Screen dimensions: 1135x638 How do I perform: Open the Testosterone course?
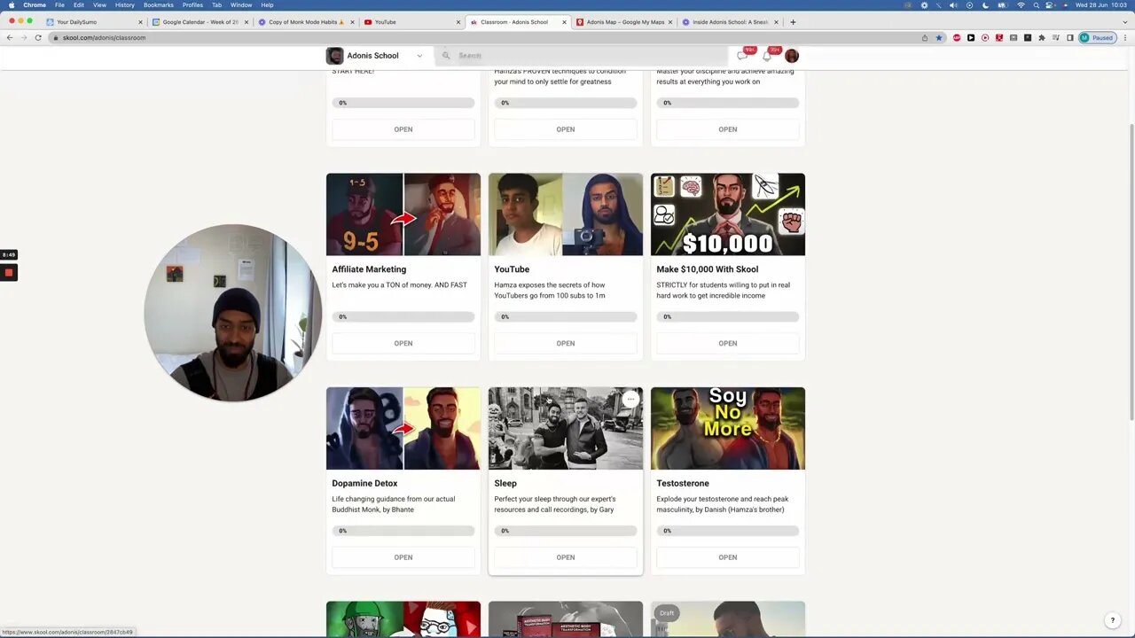(728, 557)
